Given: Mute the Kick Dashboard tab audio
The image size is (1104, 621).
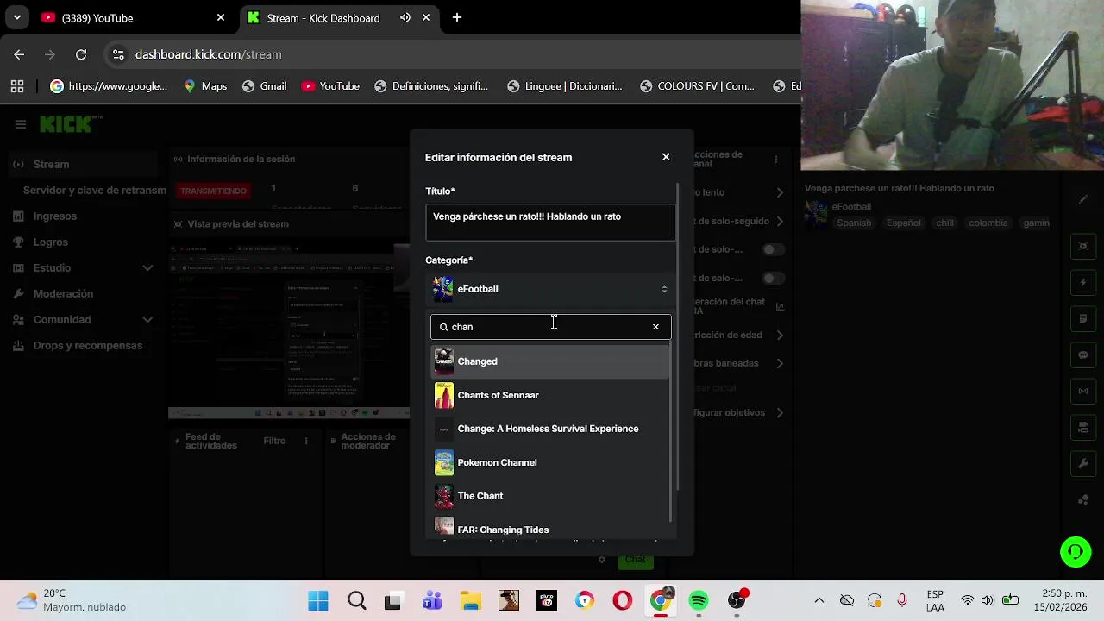Looking at the screenshot, I should point(405,17).
